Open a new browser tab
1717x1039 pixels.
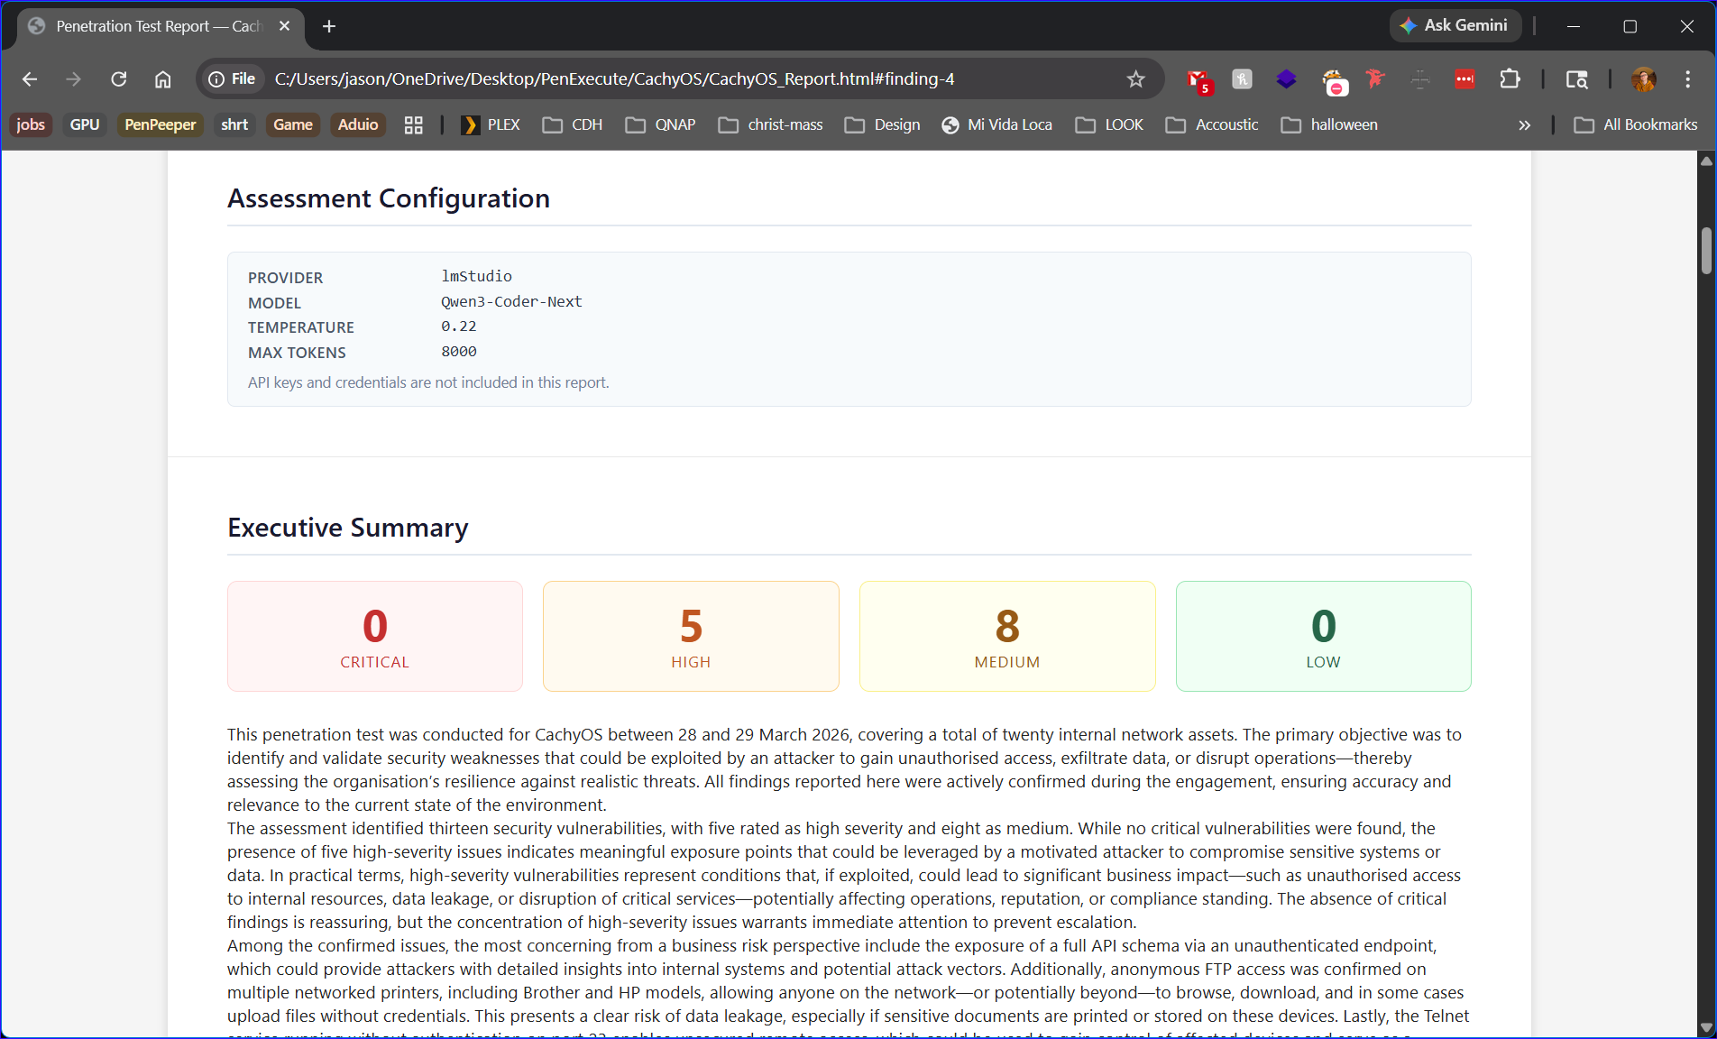[329, 26]
